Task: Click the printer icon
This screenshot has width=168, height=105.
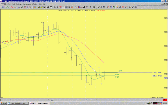Action: [94, 7]
